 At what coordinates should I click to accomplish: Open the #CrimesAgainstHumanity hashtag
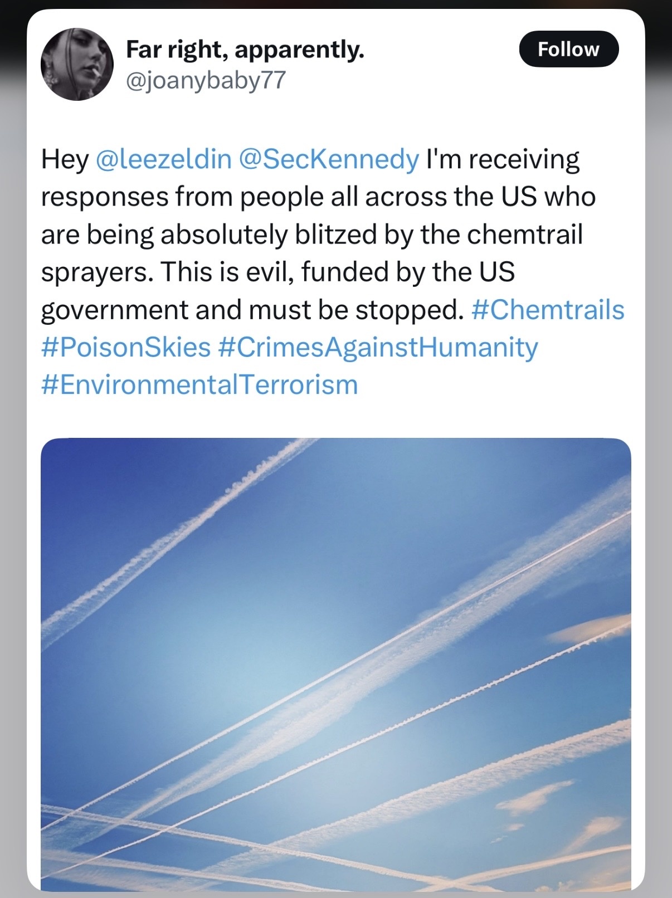(378, 347)
